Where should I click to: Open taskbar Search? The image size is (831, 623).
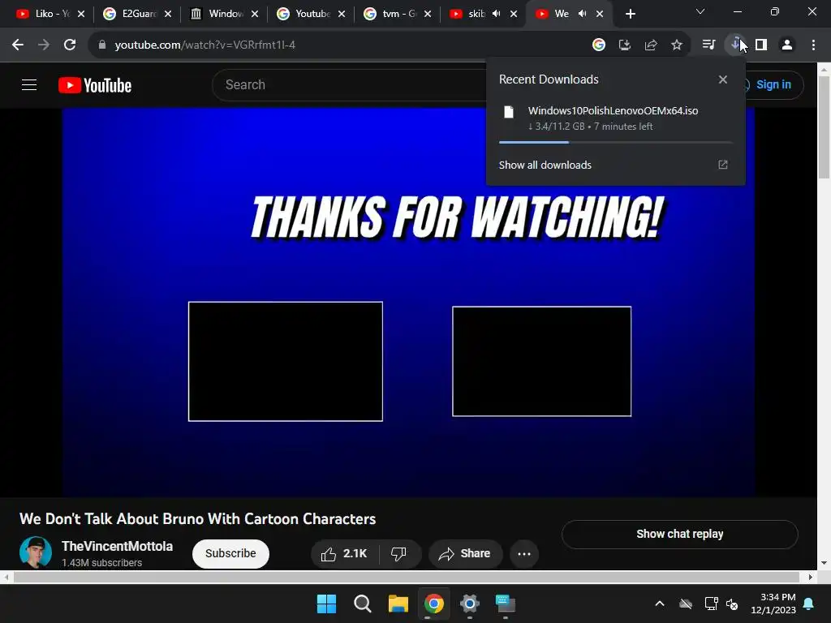(363, 604)
